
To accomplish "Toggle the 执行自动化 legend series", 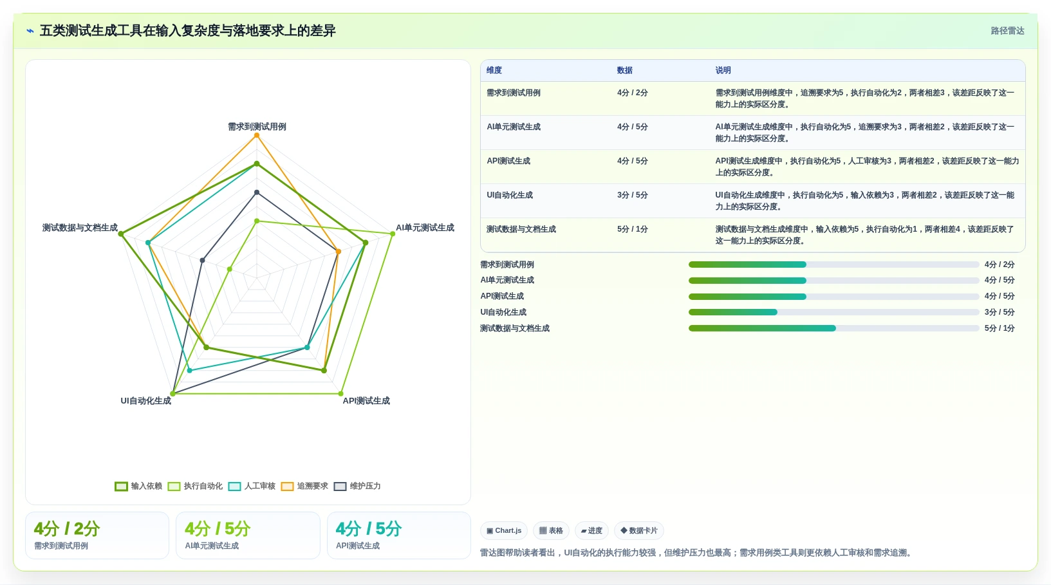I will tap(195, 486).
